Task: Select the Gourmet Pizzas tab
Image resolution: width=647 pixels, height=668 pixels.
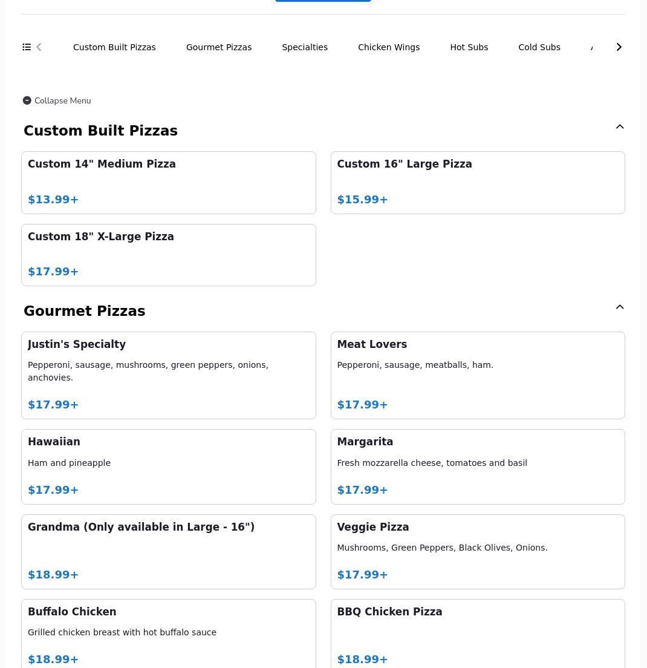Action: click(219, 47)
